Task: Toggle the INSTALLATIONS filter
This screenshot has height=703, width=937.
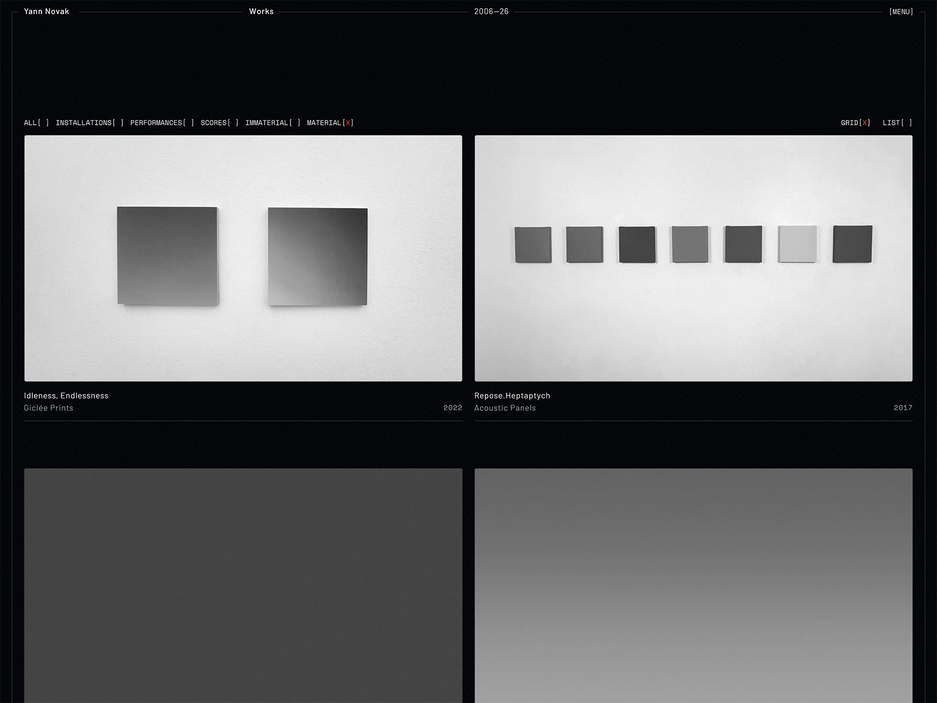Action: tap(90, 123)
